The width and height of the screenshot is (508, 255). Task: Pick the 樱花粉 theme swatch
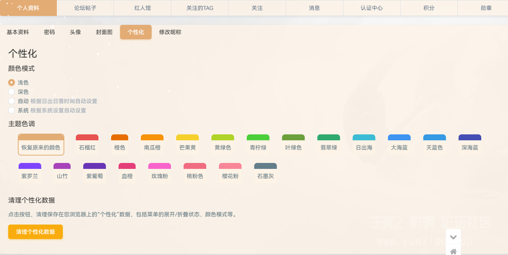pyautogui.click(x=230, y=173)
